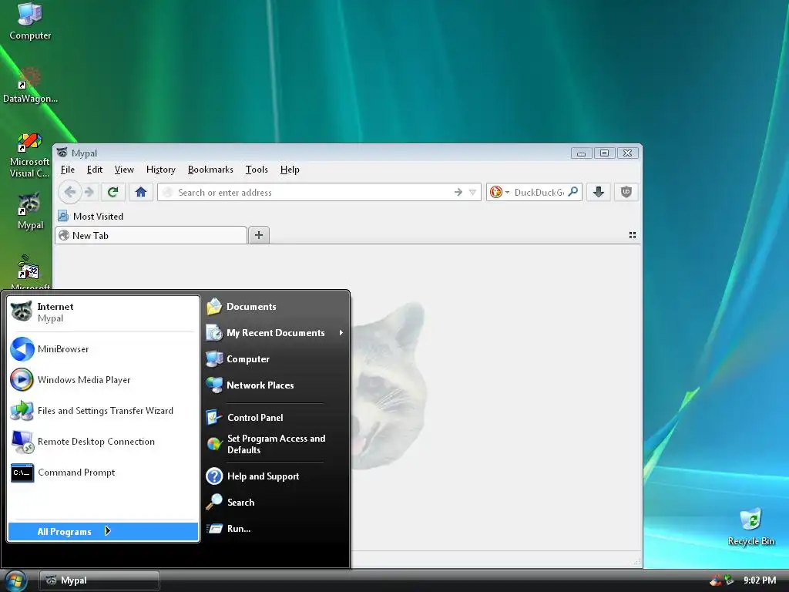The height and width of the screenshot is (592, 789).
Task: Maximize the Mypal window
Action: click(604, 153)
